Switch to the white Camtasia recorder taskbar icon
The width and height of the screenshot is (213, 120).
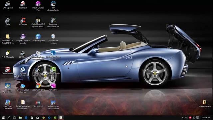(x=61, y=118)
